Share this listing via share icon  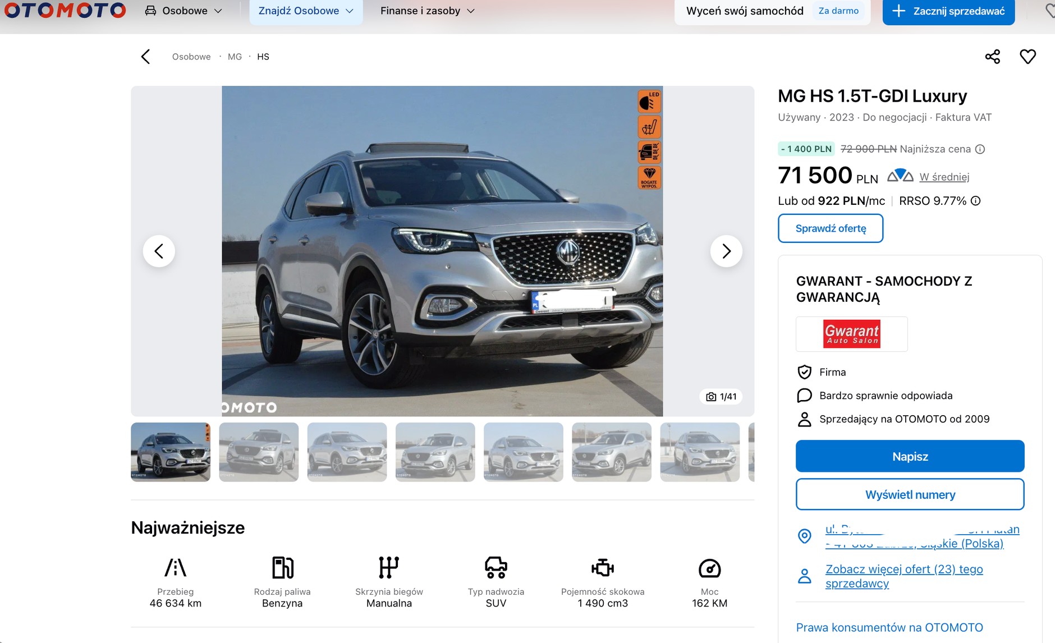pos(992,57)
